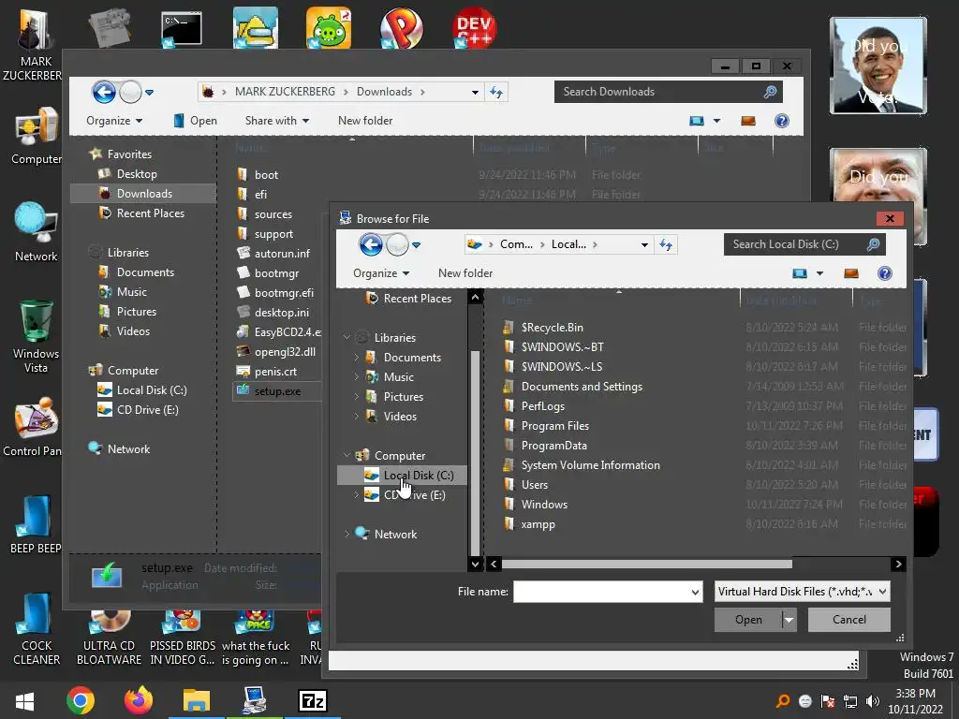
Task: Open address bar history dropdown in Browse dialog
Action: (644, 244)
